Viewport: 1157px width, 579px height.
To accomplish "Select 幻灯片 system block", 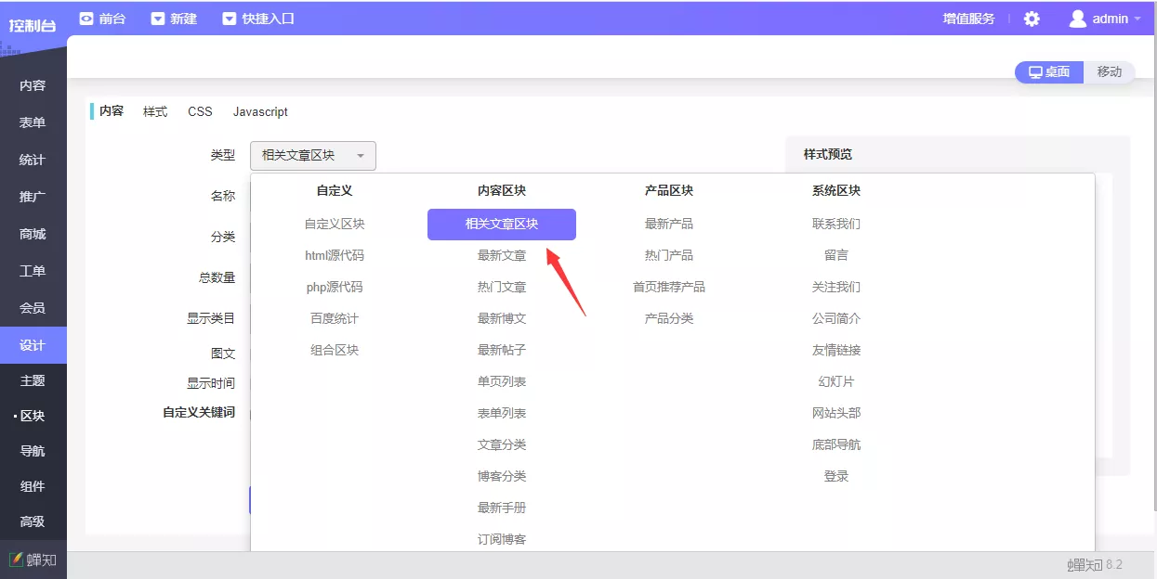I will (836, 381).
